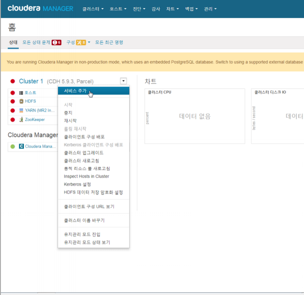Select HDFS 데이터 저장 암호화 설정
This screenshot has width=304, height=295.
[93, 193]
